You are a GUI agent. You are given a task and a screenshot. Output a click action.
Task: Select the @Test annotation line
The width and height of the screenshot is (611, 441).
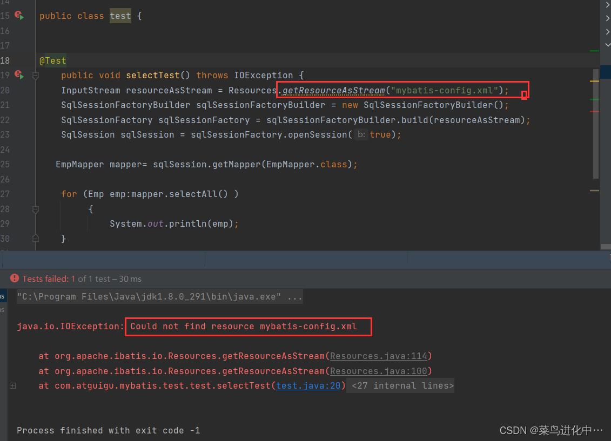point(52,60)
